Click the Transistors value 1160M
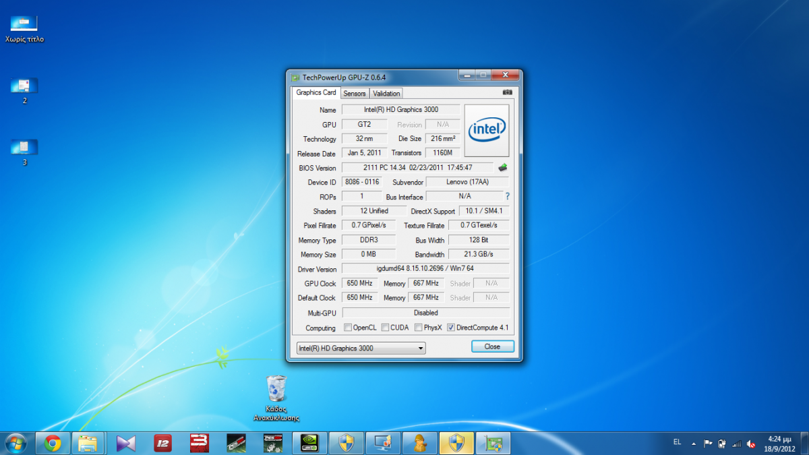The image size is (809, 455). coord(442,153)
